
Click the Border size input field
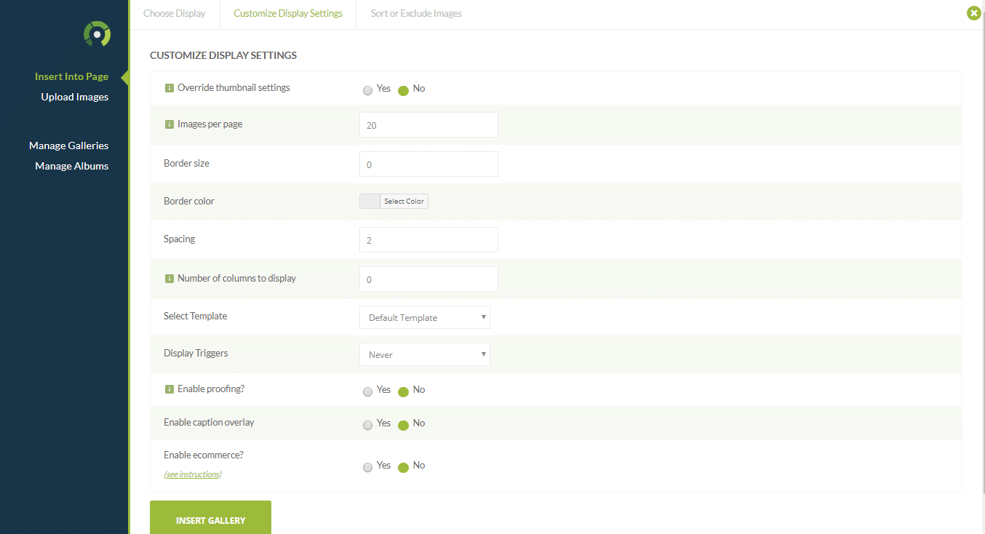click(428, 164)
